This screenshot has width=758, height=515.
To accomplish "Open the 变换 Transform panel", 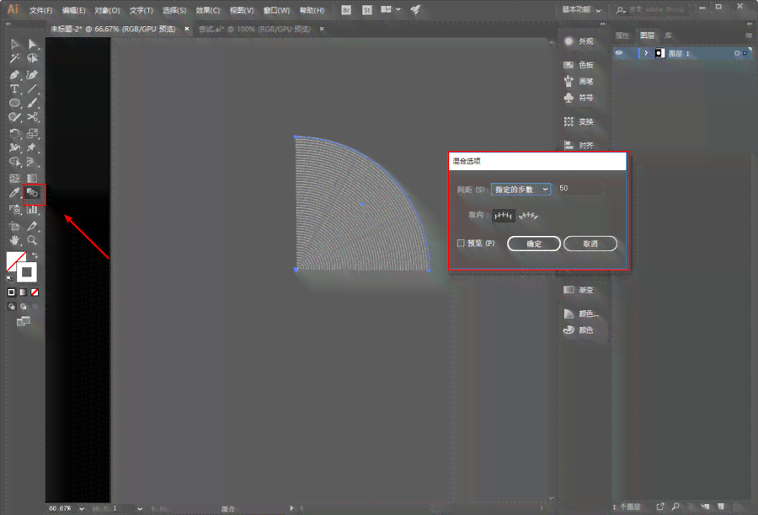I will coord(579,121).
